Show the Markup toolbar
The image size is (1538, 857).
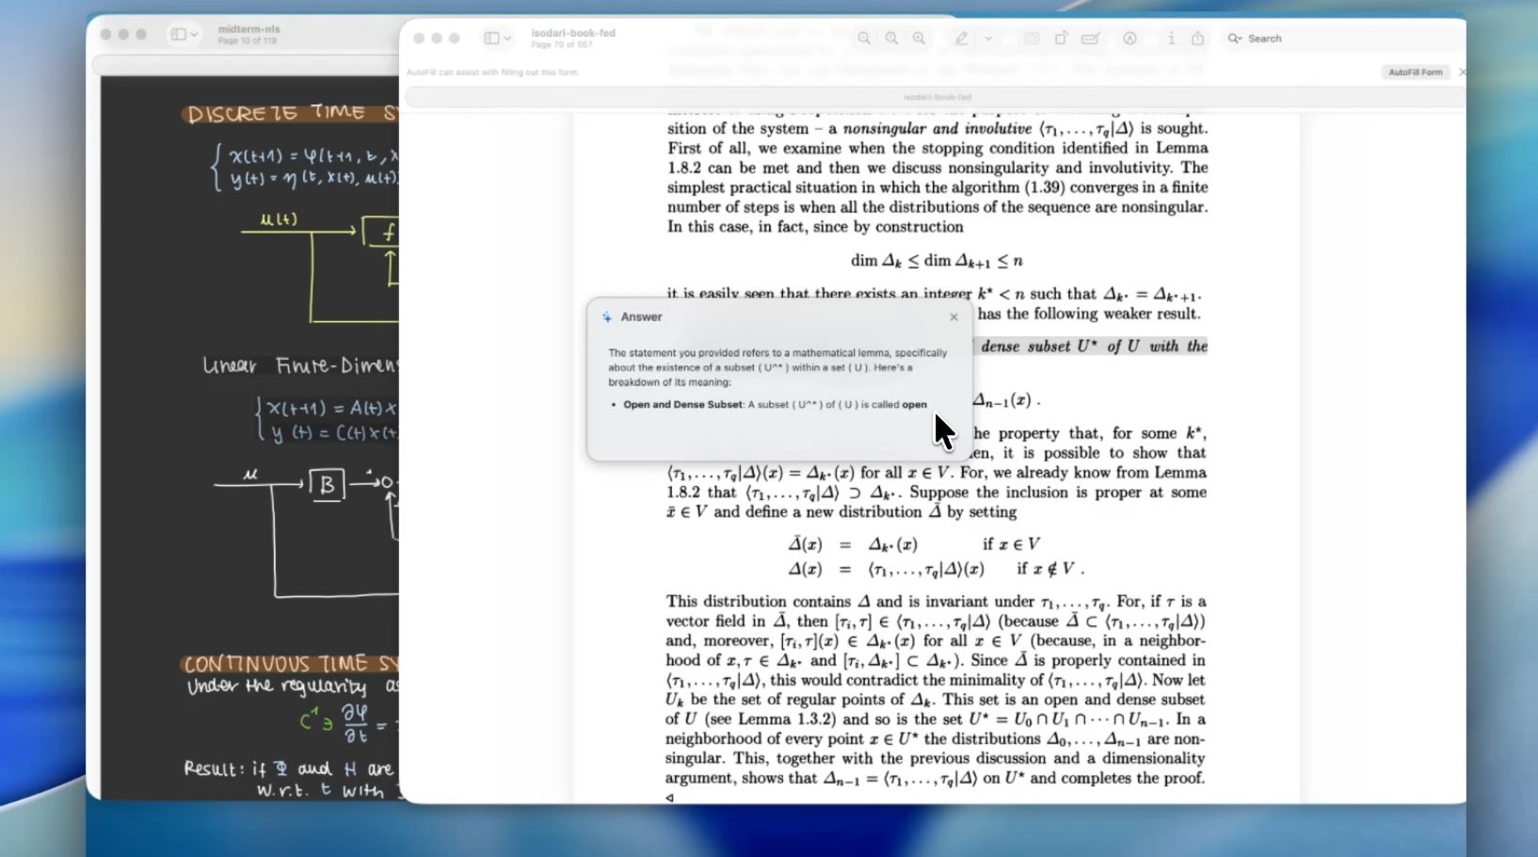pyautogui.click(x=1129, y=39)
